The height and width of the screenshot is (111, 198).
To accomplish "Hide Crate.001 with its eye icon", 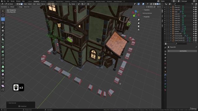I will click(194, 7).
